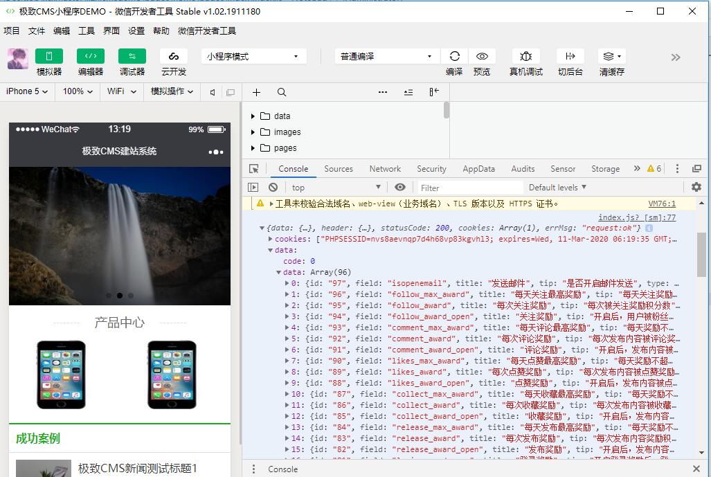Collapse the data: Array(96) node
The image size is (711, 477).
[x=278, y=273]
